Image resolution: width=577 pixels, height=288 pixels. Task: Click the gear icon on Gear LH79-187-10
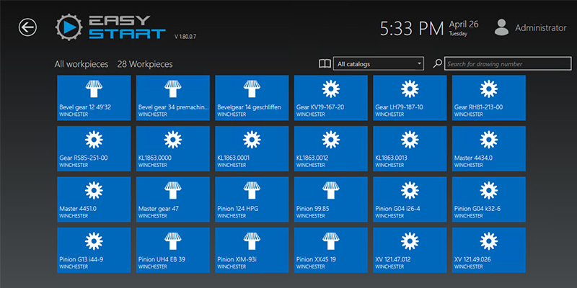pos(410,89)
